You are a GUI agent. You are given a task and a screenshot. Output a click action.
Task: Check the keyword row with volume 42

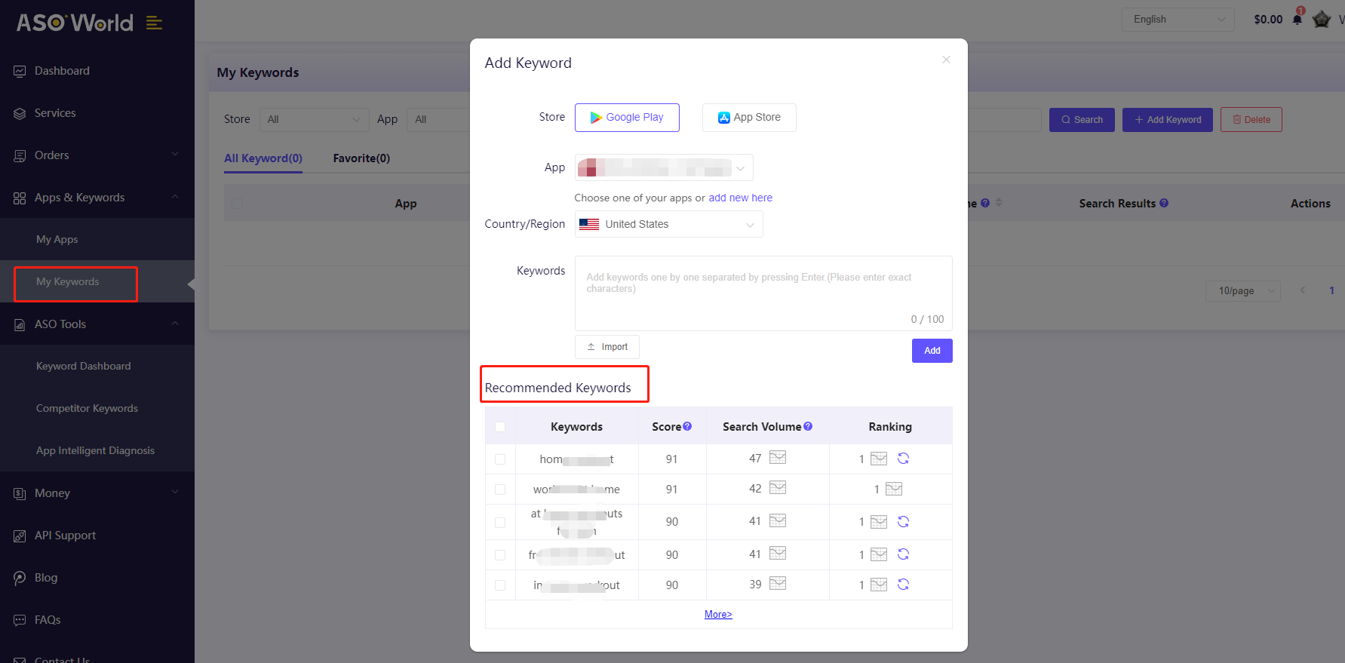500,490
